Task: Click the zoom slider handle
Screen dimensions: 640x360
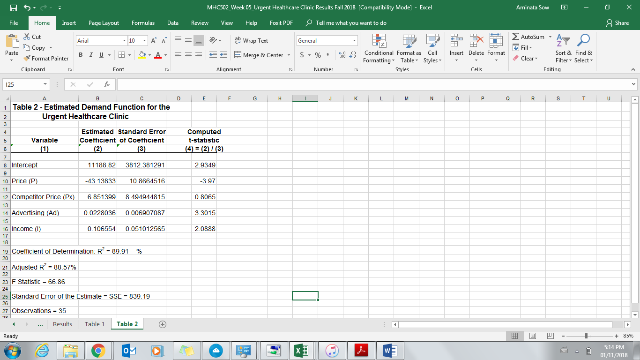Action: coord(586,336)
